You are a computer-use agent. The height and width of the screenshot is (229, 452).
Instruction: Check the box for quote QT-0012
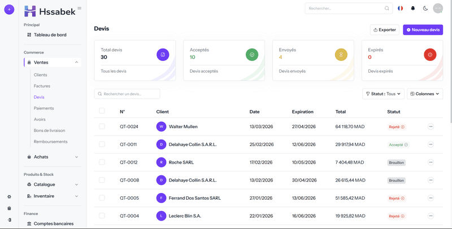point(102,162)
